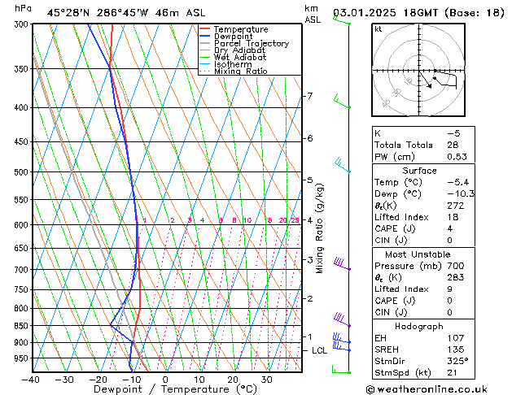Click the 700 hPa purple wind barb
Screen dimensions: 512x395
click(342, 264)
